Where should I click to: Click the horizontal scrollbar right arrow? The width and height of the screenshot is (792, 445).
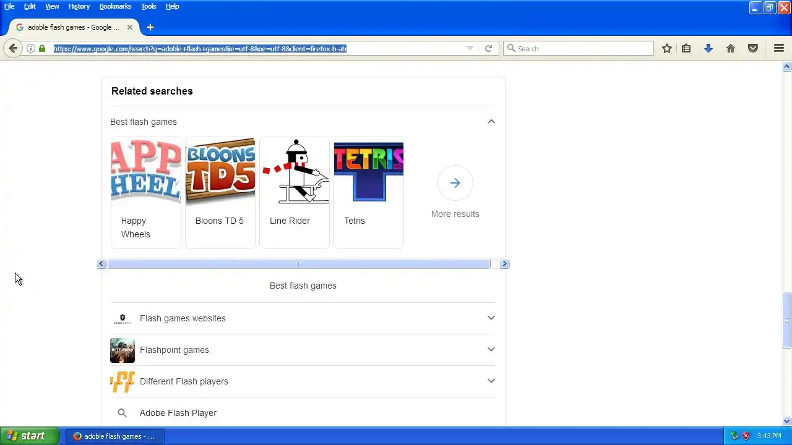click(x=504, y=264)
